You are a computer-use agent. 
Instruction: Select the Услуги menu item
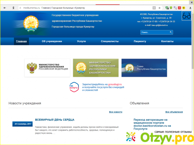(81, 41)
